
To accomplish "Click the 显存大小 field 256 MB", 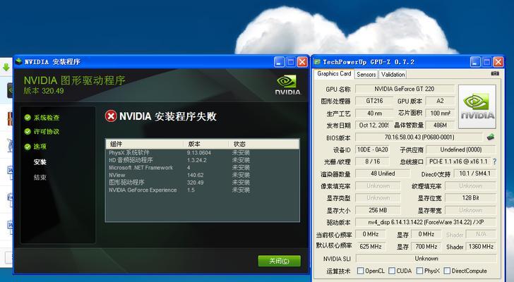I will pos(378,210).
